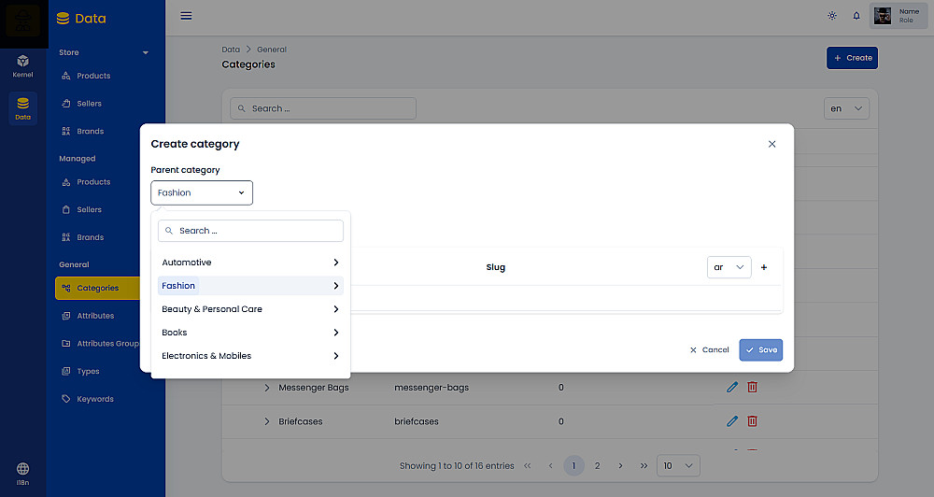Select Beauty & Personal Care option
Viewport: 934px width, 497px height.
[212, 309]
